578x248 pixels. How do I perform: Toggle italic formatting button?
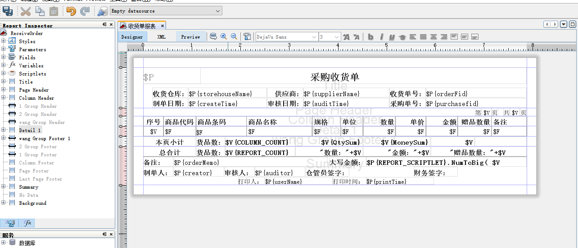381,37
